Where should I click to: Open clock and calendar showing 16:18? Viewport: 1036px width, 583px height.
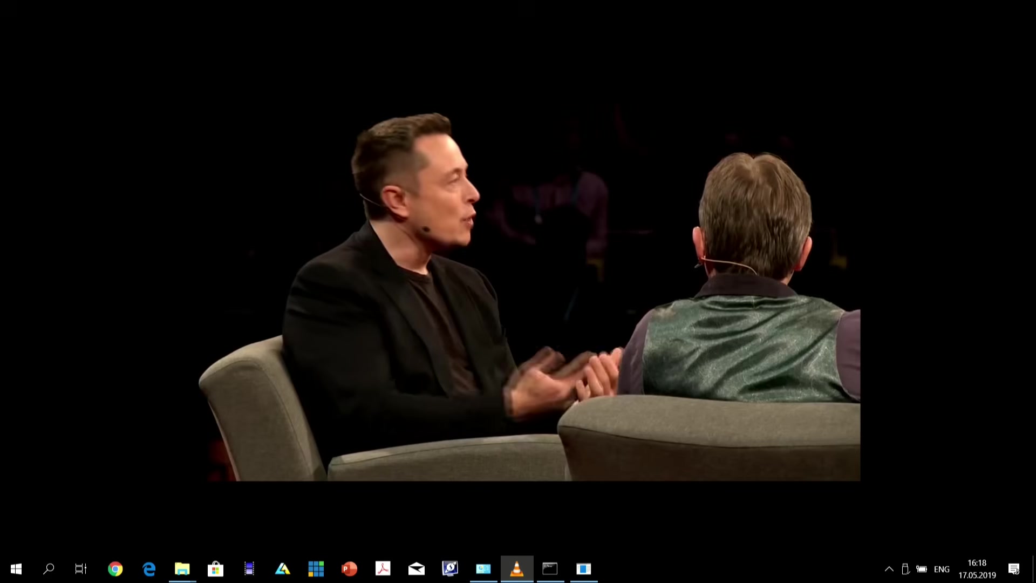tap(977, 569)
